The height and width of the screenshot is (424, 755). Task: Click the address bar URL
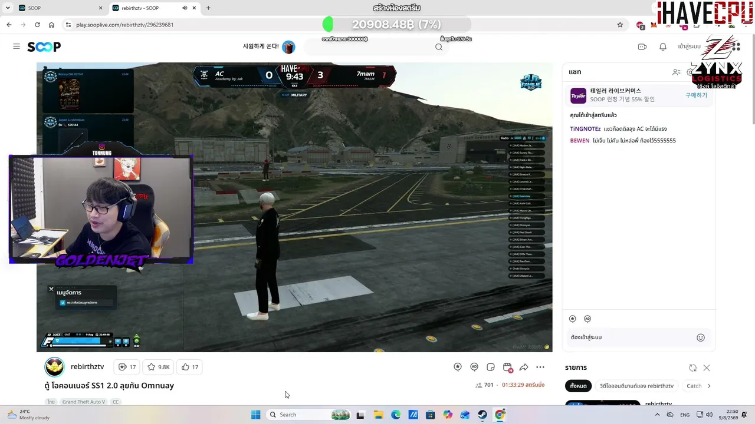[x=124, y=25]
